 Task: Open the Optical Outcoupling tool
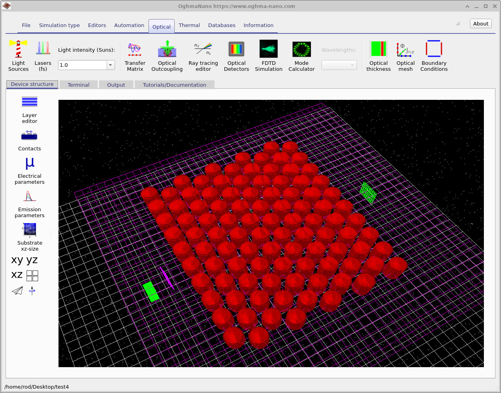click(x=167, y=56)
